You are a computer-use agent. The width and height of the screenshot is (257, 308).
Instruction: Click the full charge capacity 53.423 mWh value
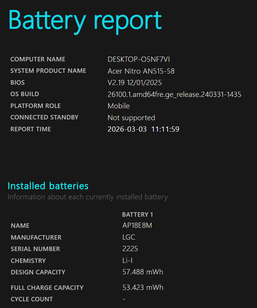[142, 287]
